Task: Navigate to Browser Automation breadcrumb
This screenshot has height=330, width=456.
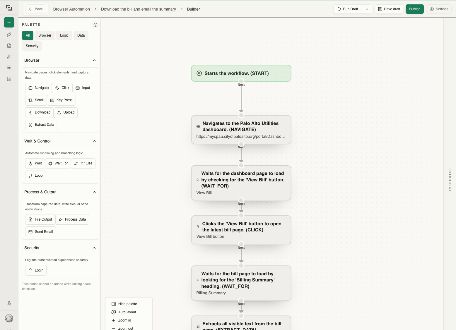Action: point(71,9)
